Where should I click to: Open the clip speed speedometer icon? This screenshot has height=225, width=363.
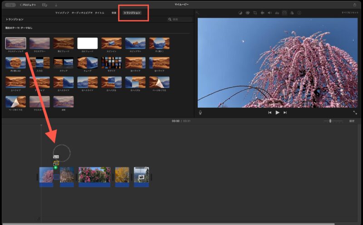pos(285,13)
